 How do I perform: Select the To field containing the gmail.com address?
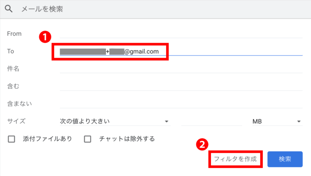tap(181, 51)
